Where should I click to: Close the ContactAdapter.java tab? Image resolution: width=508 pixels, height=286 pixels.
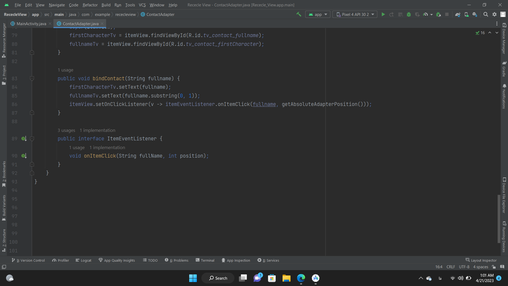click(x=102, y=24)
